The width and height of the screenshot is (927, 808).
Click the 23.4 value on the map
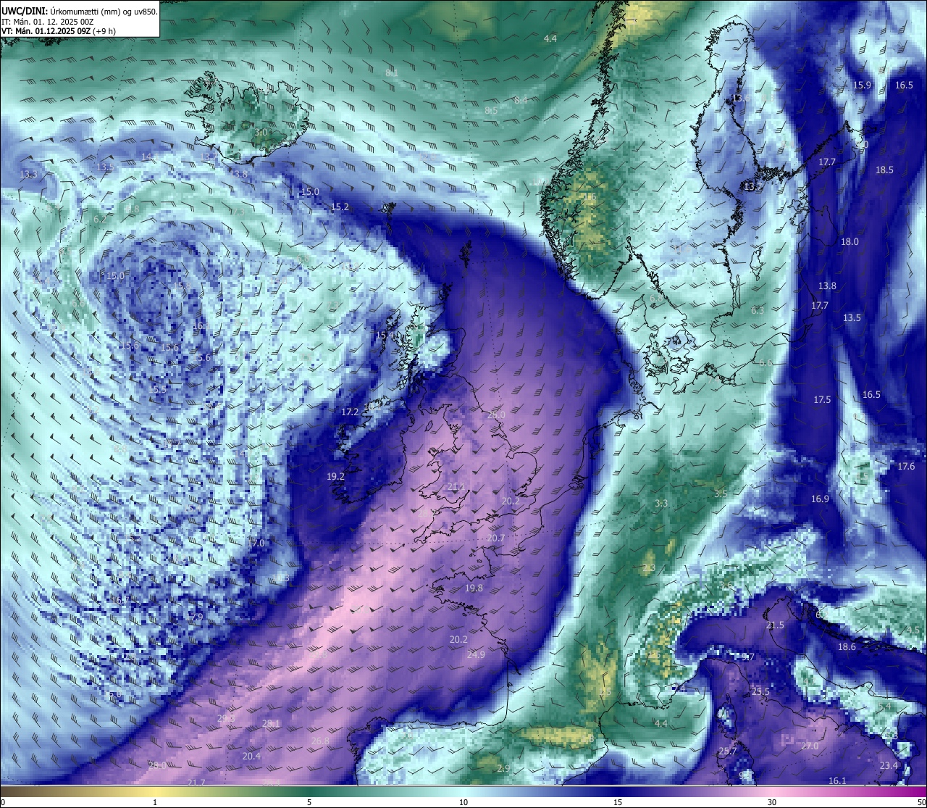tap(889, 766)
